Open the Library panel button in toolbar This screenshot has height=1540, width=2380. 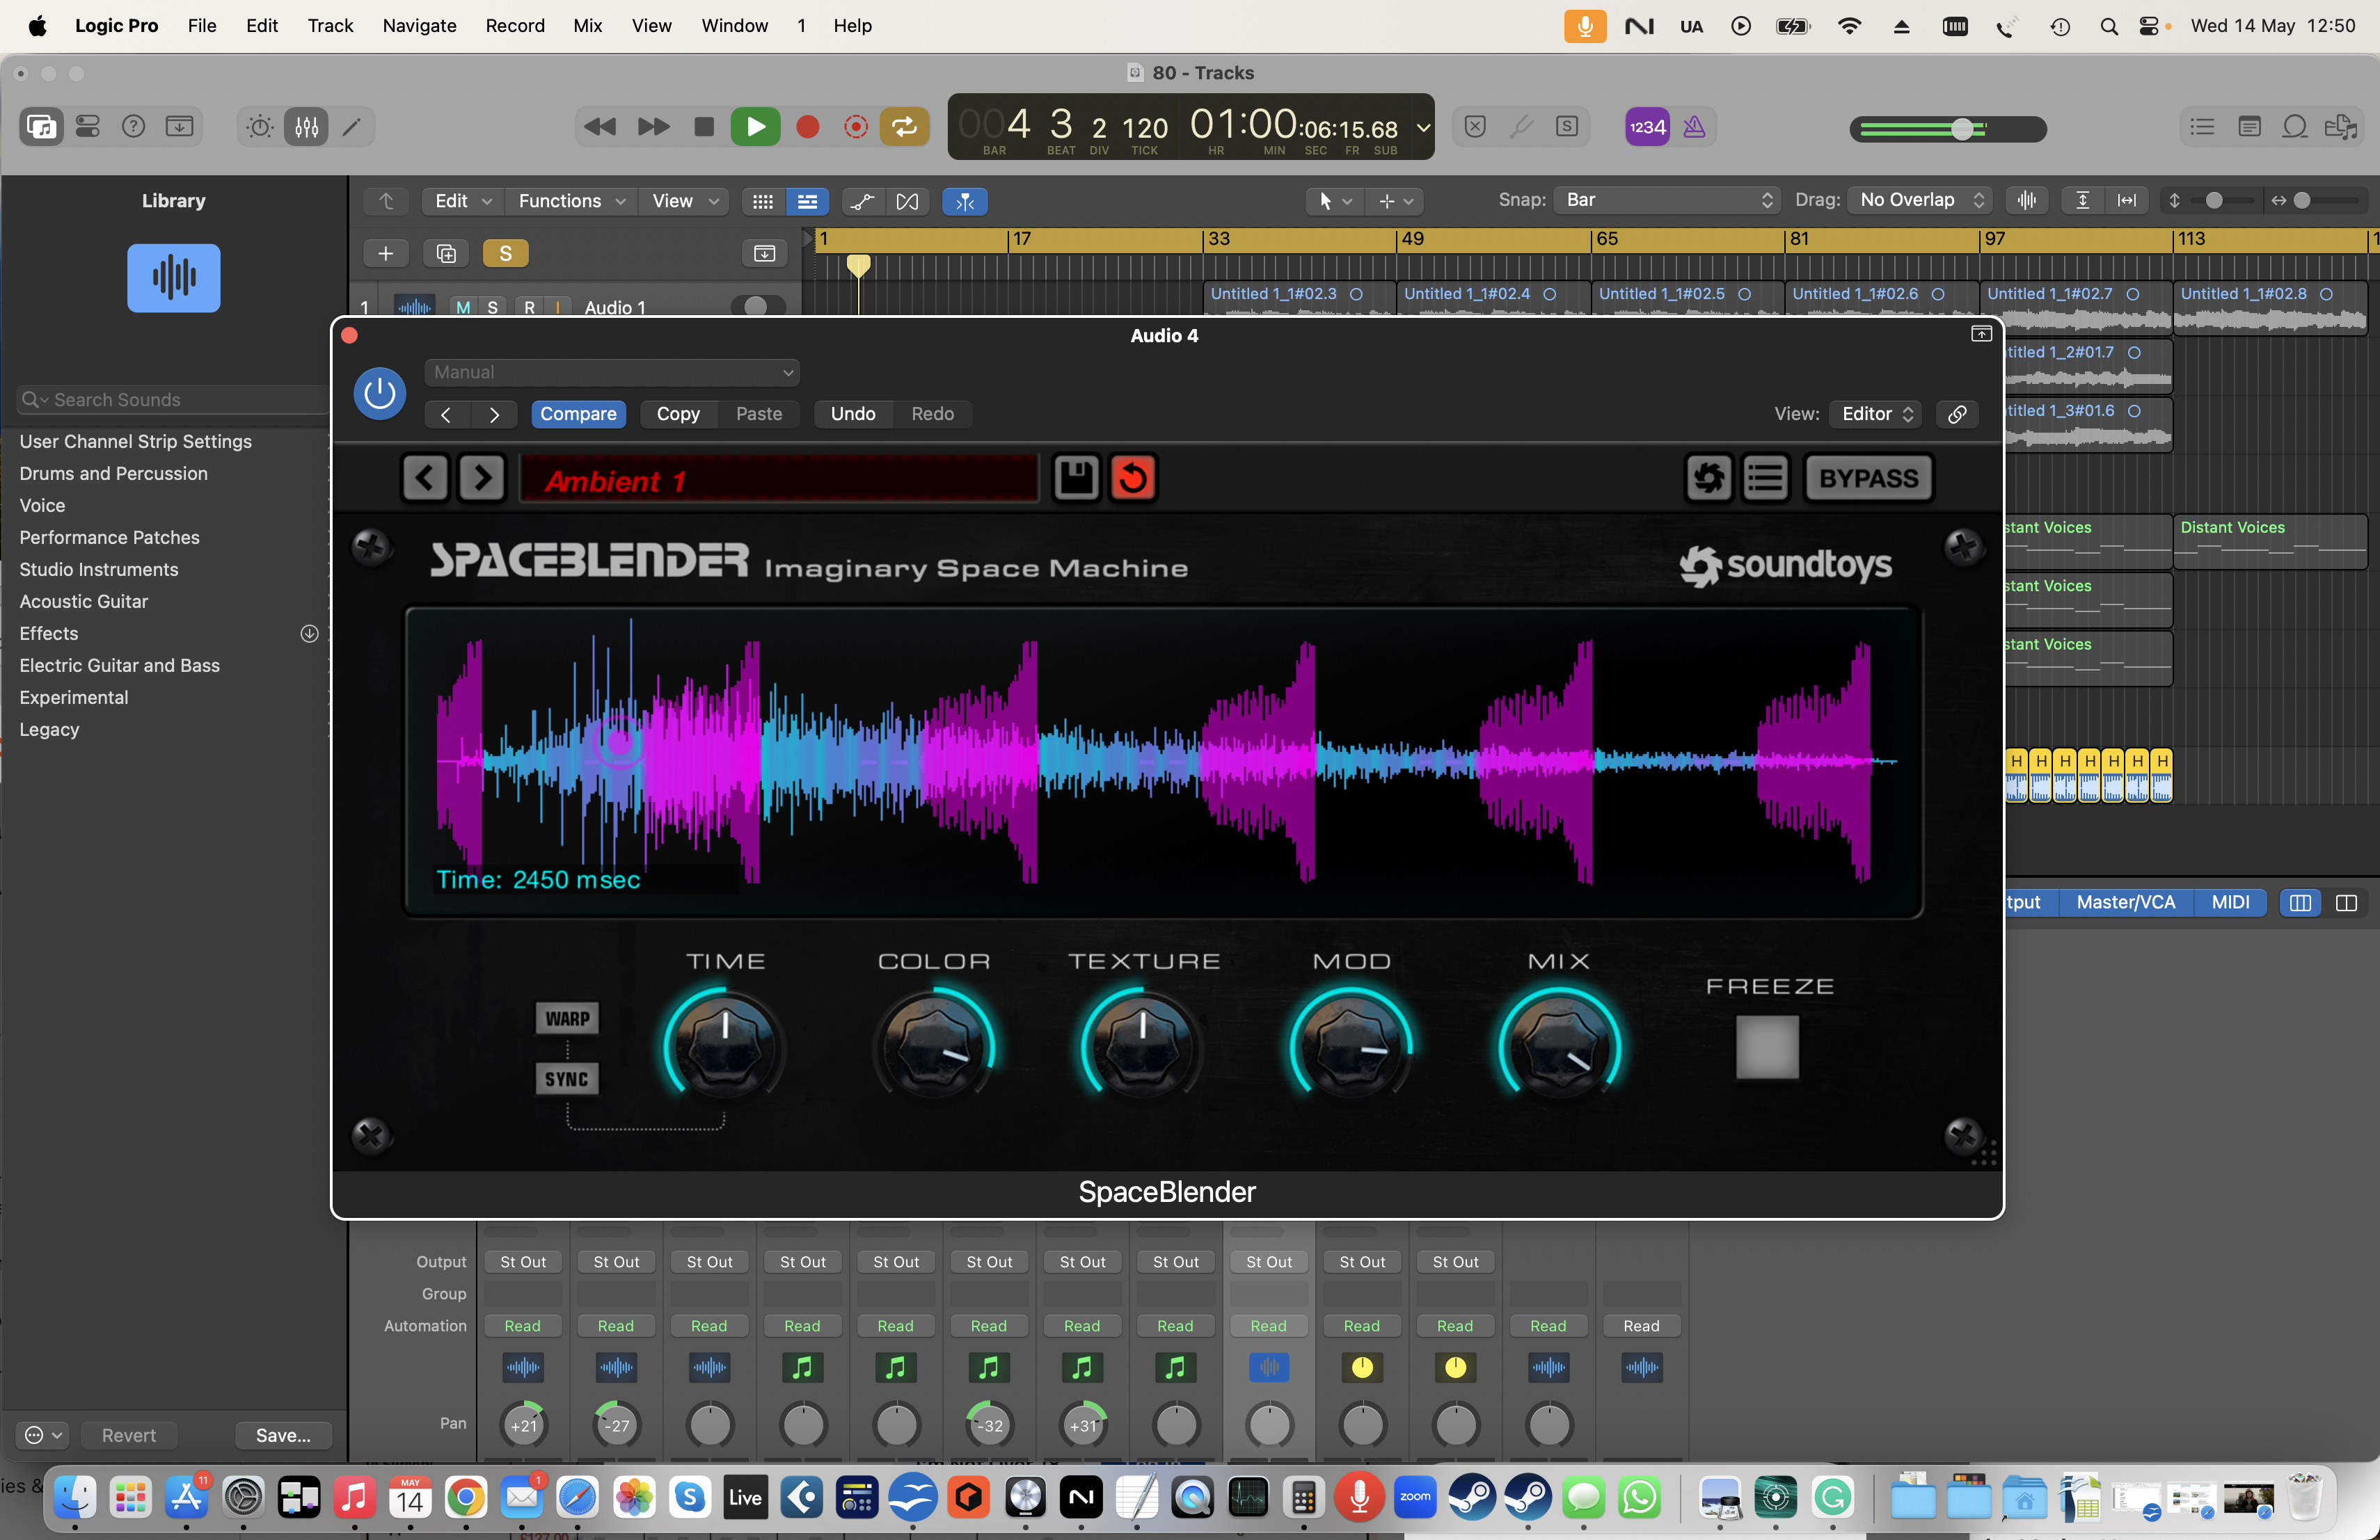pyautogui.click(x=41, y=127)
